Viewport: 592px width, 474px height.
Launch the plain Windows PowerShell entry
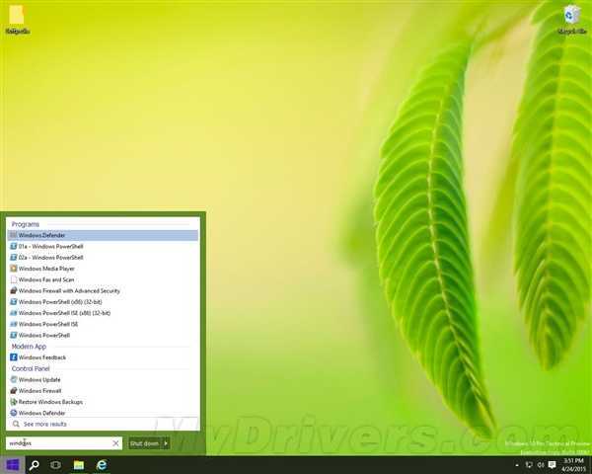click(x=103, y=336)
